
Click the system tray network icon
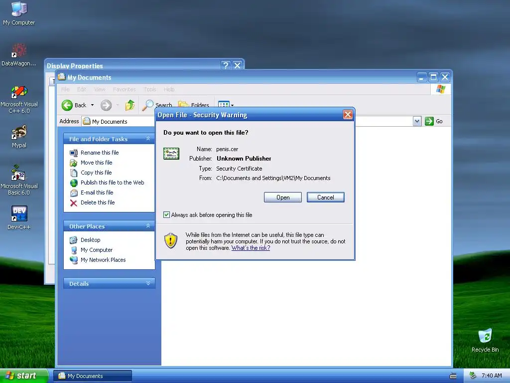click(473, 376)
